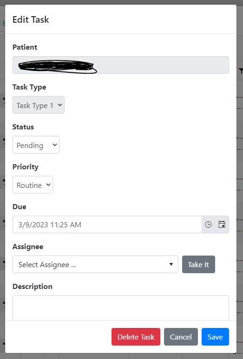
Task: Click the Due field label
Action: point(19,207)
